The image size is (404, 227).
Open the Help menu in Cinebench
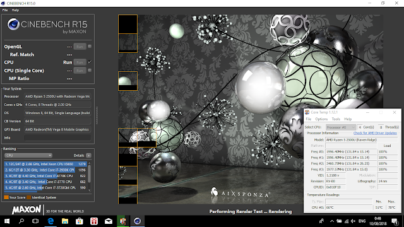tap(15, 10)
